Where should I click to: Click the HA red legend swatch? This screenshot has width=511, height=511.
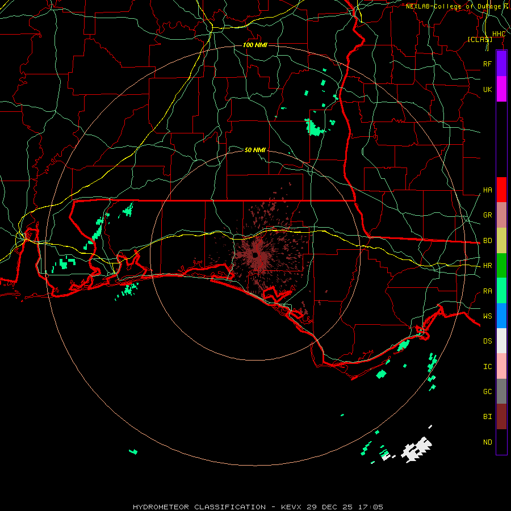(501, 190)
